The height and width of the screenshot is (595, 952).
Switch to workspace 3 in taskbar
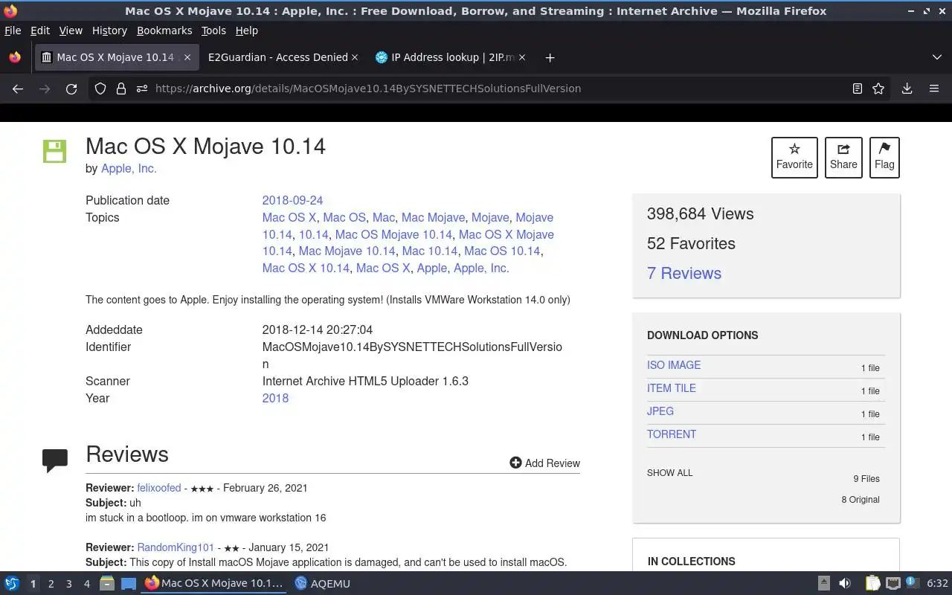68,584
